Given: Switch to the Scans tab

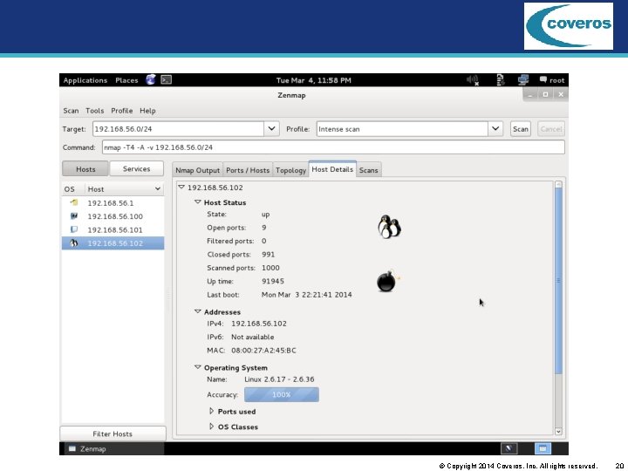Looking at the screenshot, I should (368, 170).
